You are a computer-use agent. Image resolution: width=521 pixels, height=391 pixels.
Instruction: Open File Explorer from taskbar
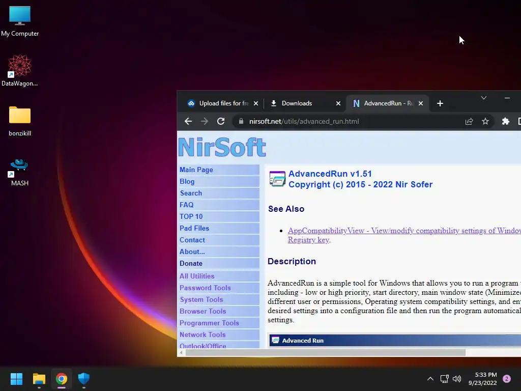coord(39,379)
